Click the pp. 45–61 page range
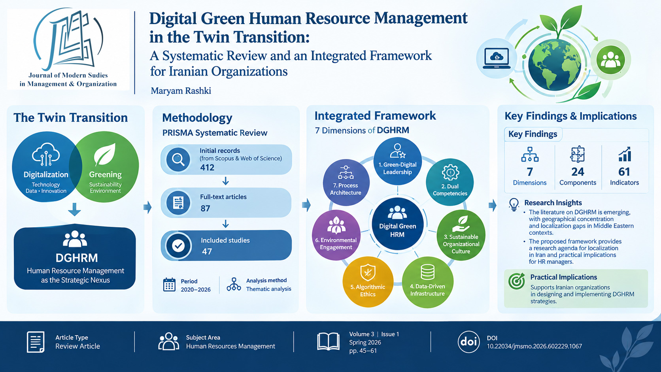Viewport: 661px width, 372px height. pyautogui.click(x=363, y=351)
